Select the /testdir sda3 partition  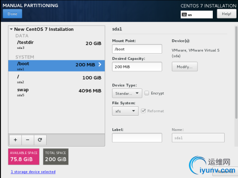coord(57,45)
